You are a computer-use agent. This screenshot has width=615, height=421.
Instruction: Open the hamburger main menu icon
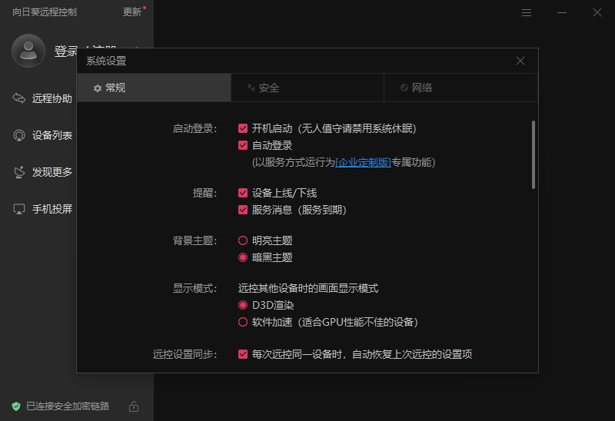tap(527, 13)
